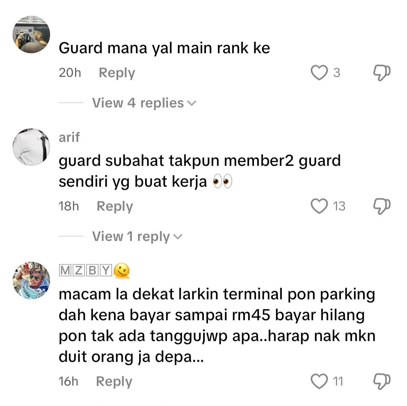Screen dimensions: 407x406
Task: Click the chevron beside "View 1 reply"
Action: coord(178,237)
